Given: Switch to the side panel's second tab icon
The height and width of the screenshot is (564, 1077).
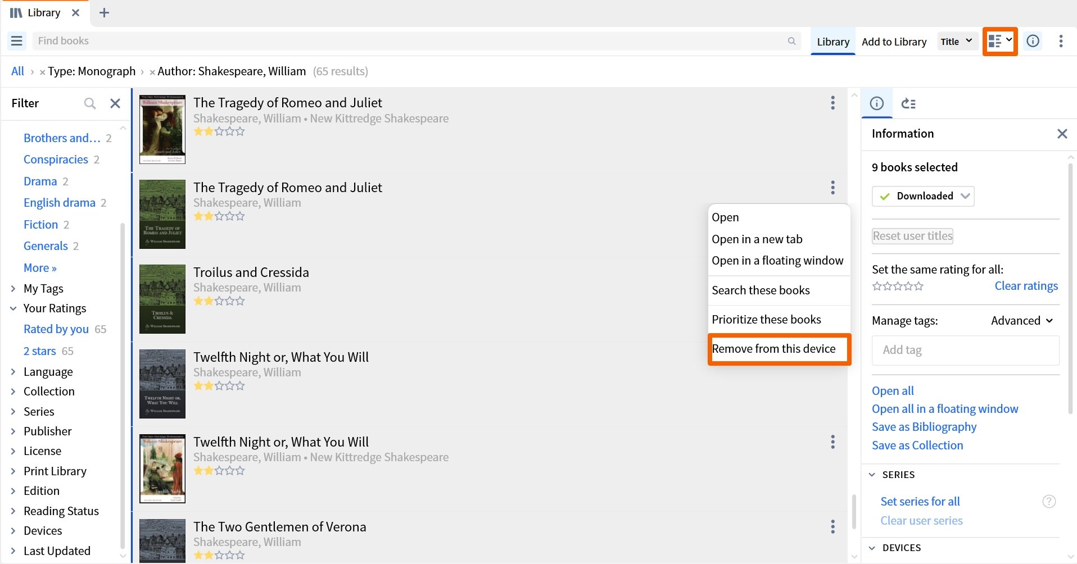Looking at the screenshot, I should pos(908,103).
